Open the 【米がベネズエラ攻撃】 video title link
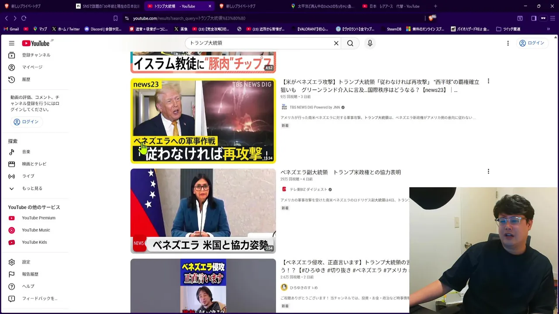 [380, 86]
